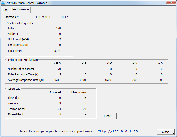Click the '< 0.5' column header
This screenshot has width=177, height=137.
[x=57, y=63]
